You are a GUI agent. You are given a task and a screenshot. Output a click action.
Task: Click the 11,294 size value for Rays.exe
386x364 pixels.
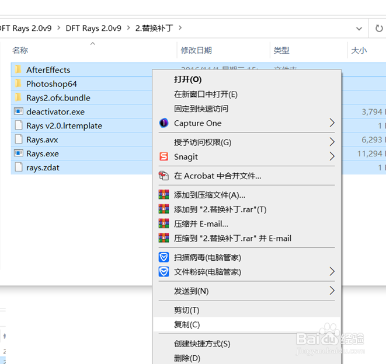[370, 154]
